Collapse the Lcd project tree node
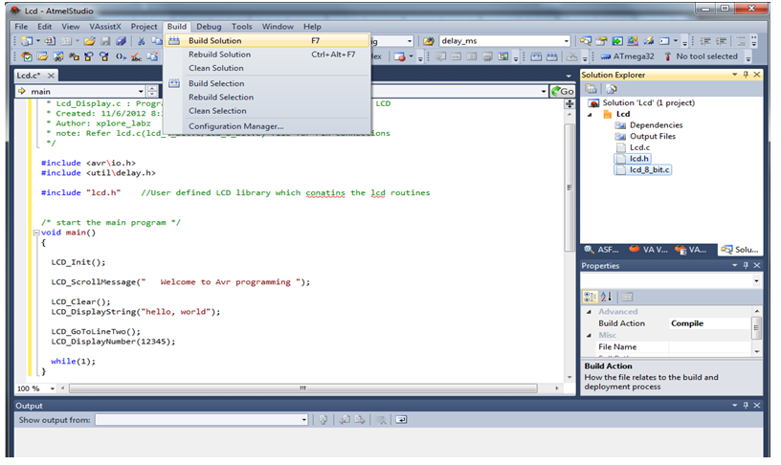Screen dimensions: 781x465 tap(591, 114)
